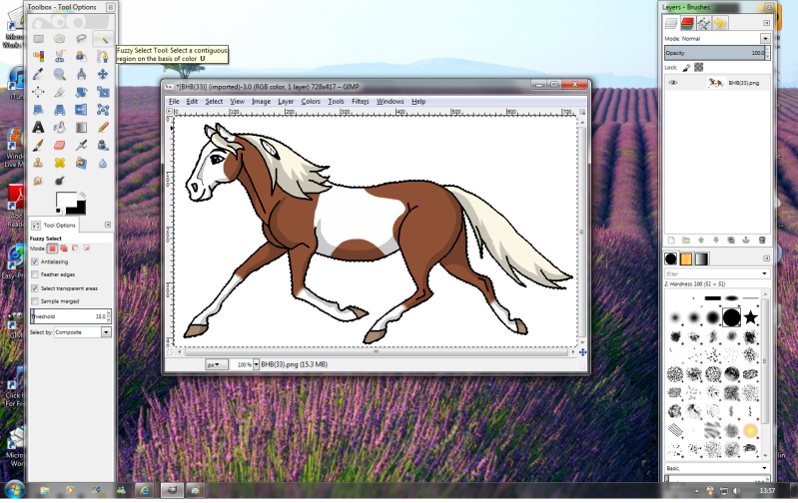Image resolution: width=798 pixels, height=503 pixels.
Task: Select the Ink tool
Action: [x=103, y=146]
